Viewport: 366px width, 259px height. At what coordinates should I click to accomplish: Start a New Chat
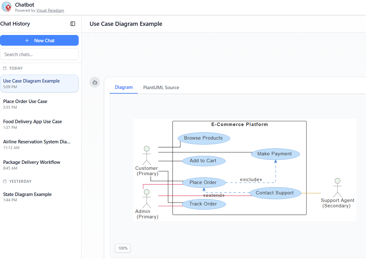[x=39, y=40]
